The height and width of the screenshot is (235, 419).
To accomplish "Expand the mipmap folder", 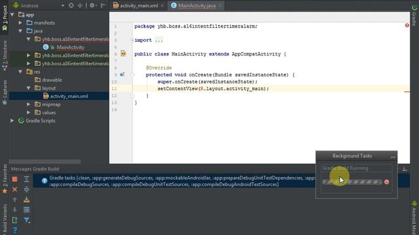I will coord(28,104).
